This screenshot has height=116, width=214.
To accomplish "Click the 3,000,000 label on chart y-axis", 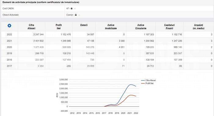I will click(64, 80).
